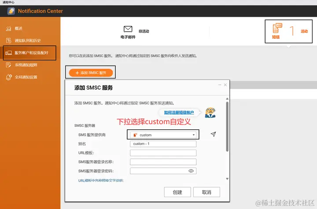This screenshot has width=317, height=209.
Task: Click the 创建 create button
Action: [x=177, y=192]
